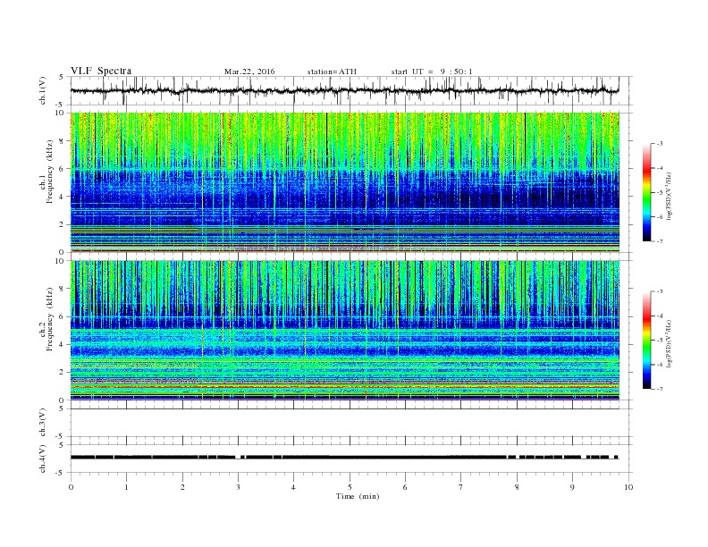Click the lower "log(PSD)(V²/Hz)" color bar label
708x547 pixels.
670,343
